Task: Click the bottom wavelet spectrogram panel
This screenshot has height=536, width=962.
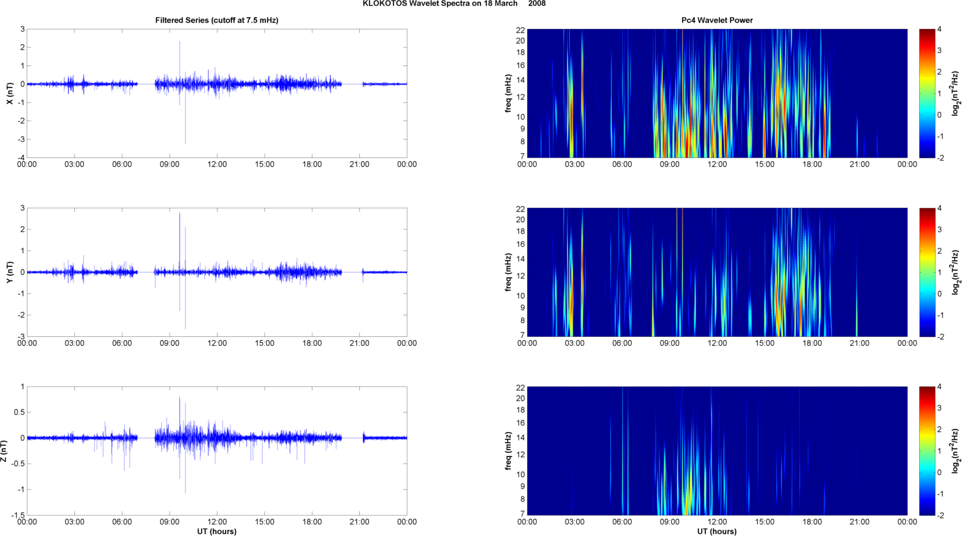Action: [x=717, y=451]
